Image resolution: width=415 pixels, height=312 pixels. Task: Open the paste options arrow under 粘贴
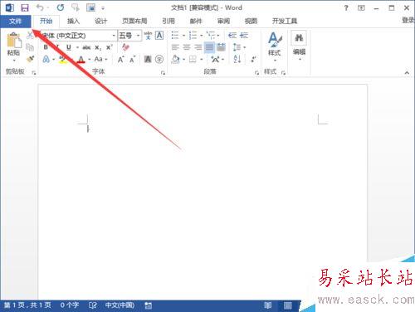14,60
